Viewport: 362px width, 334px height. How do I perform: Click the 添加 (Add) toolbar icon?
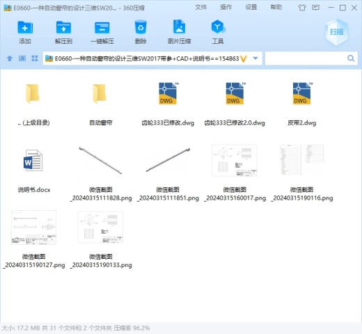point(25,28)
